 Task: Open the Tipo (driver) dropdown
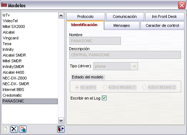134,66
